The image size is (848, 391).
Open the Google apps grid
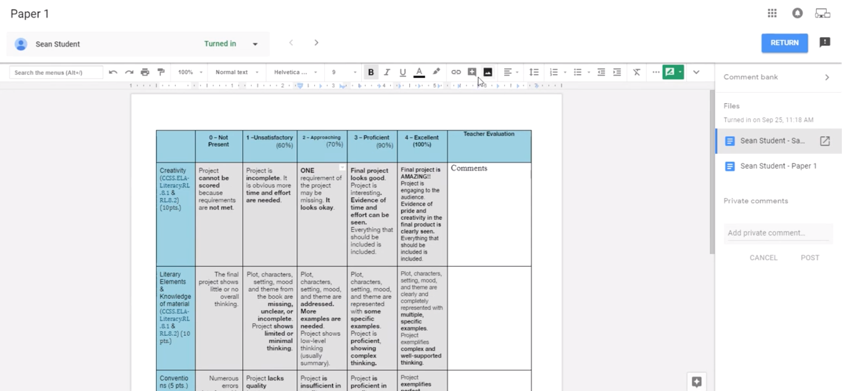772,13
